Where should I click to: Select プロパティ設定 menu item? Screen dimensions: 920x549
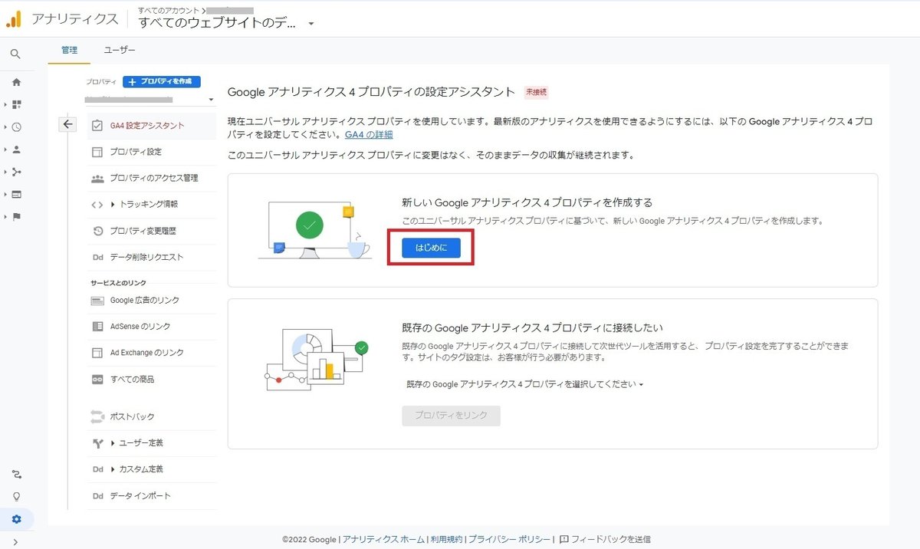tap(150, 152)
